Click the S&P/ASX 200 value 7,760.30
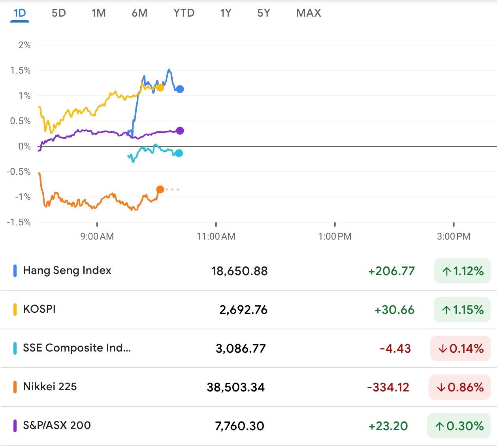Image resolution: width=497 pixels, height=446 pixels. pyautogui.click(x=239, y=426)
